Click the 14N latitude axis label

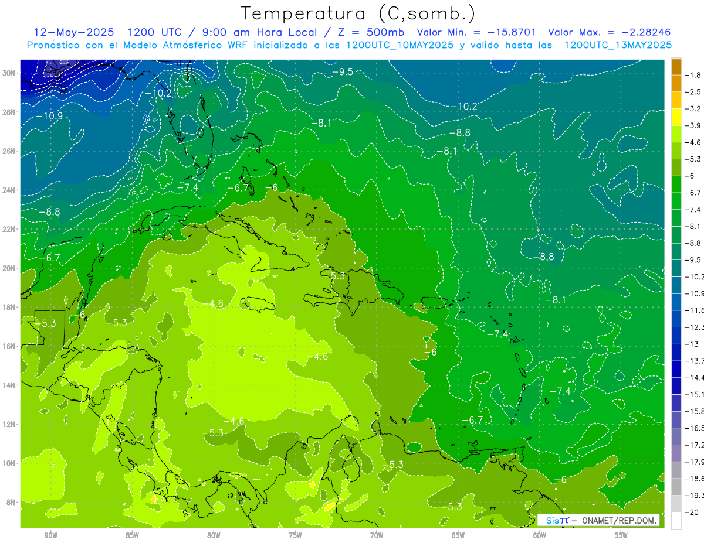pos(10,385)
